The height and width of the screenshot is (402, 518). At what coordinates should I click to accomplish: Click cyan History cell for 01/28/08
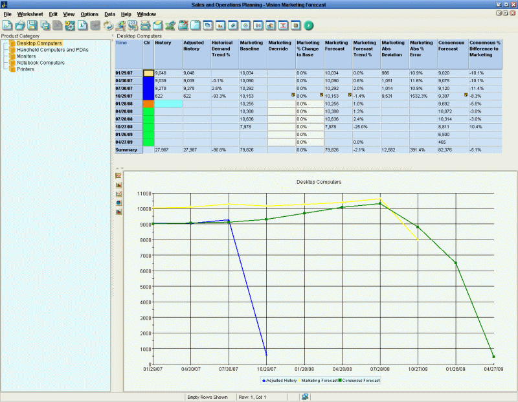coord(168,104)
